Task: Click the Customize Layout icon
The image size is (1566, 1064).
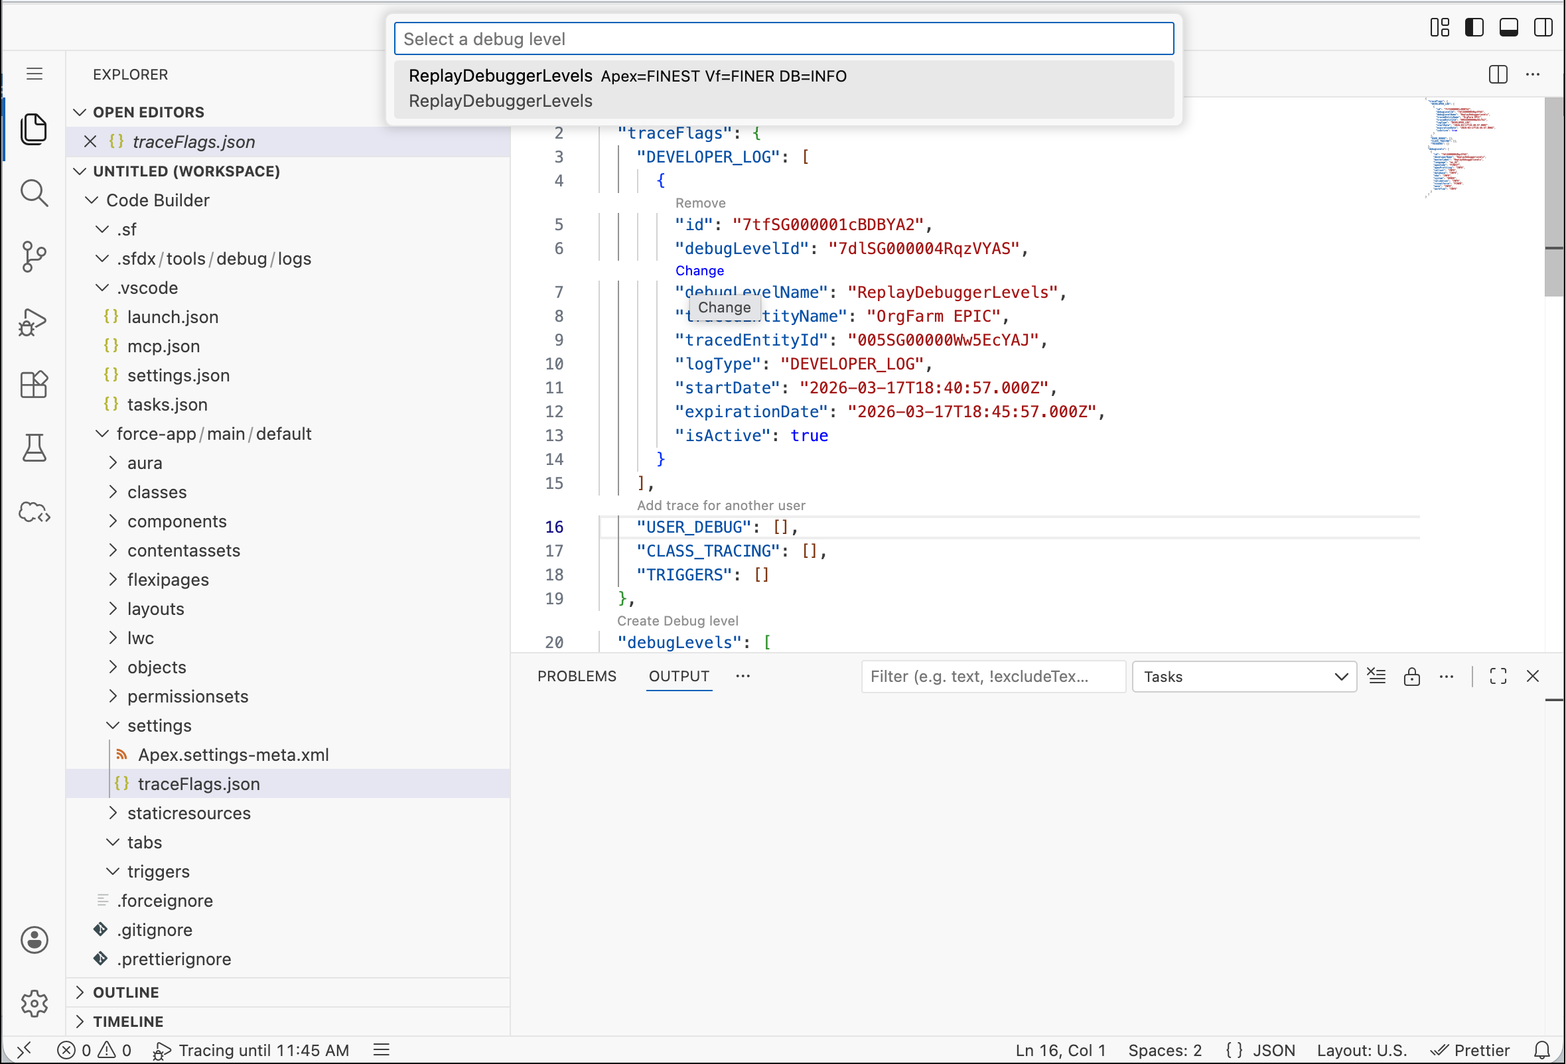Action: tap(1440, 27)
